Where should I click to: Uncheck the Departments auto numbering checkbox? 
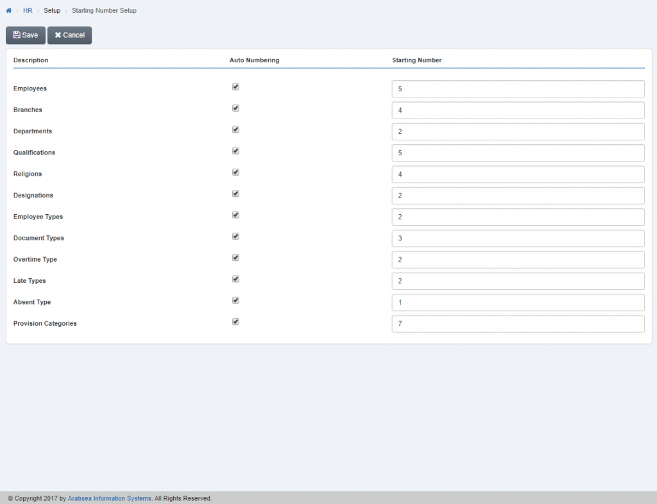click(x=235, y=129)
